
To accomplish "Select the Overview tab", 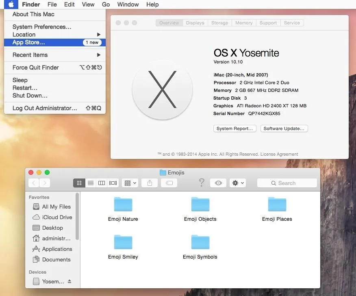I will (x=169, y=23).
